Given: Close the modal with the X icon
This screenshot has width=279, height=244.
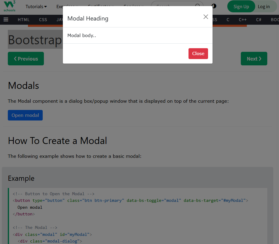Looking at the screenshot, I should 206,17.
